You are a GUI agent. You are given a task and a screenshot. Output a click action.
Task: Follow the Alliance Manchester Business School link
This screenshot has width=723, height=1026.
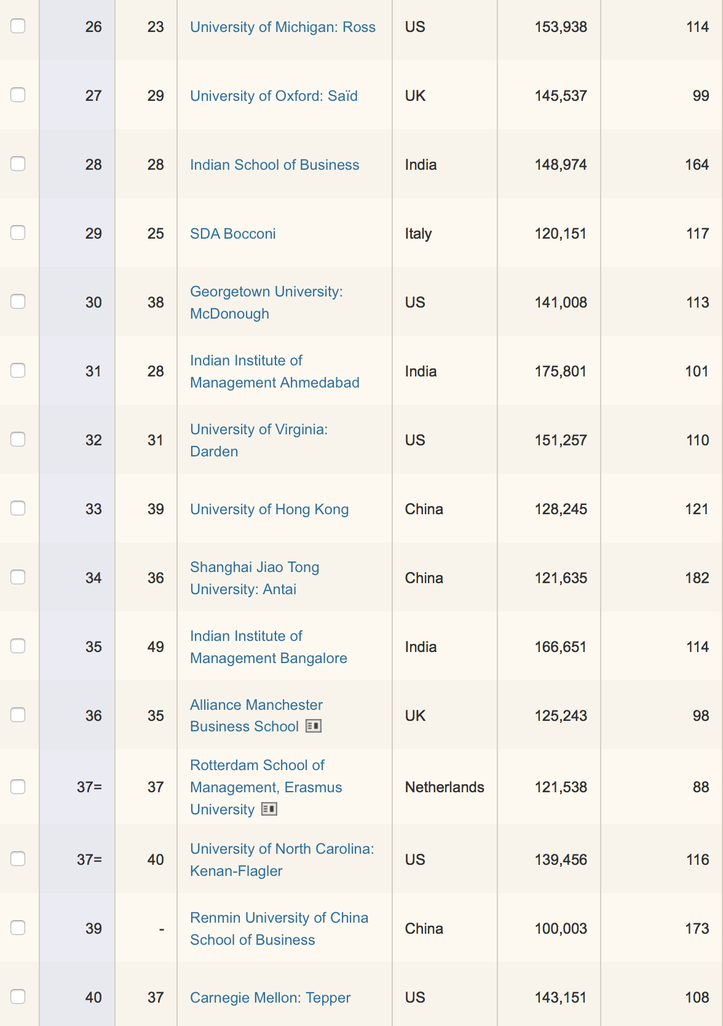pos(256,715)
